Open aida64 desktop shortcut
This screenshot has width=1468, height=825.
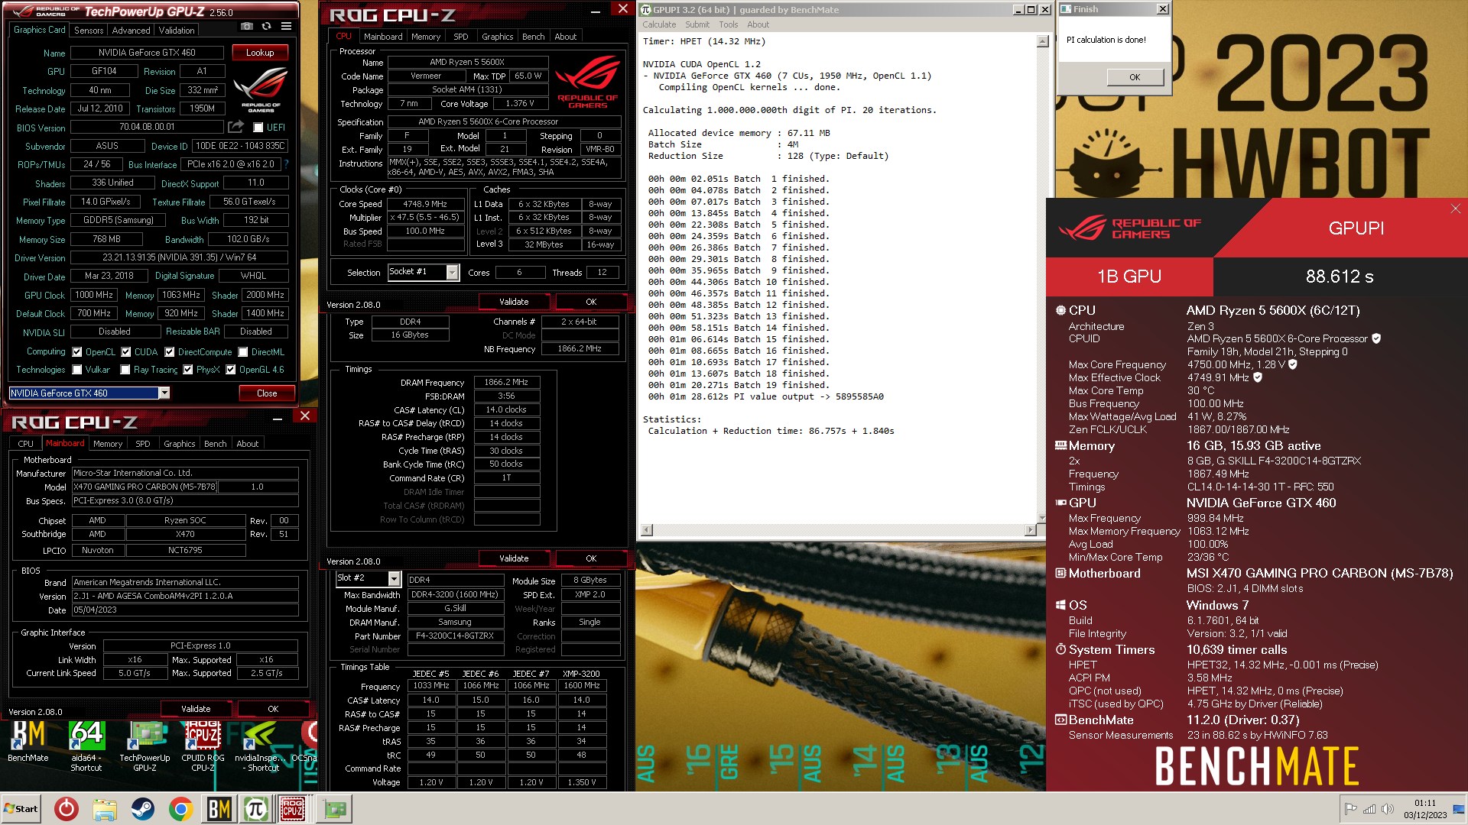(86, 746)
